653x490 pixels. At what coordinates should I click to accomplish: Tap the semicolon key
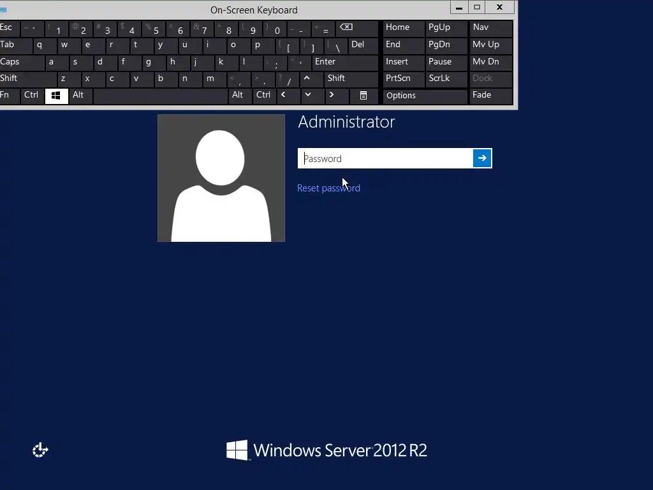point(275,63)
